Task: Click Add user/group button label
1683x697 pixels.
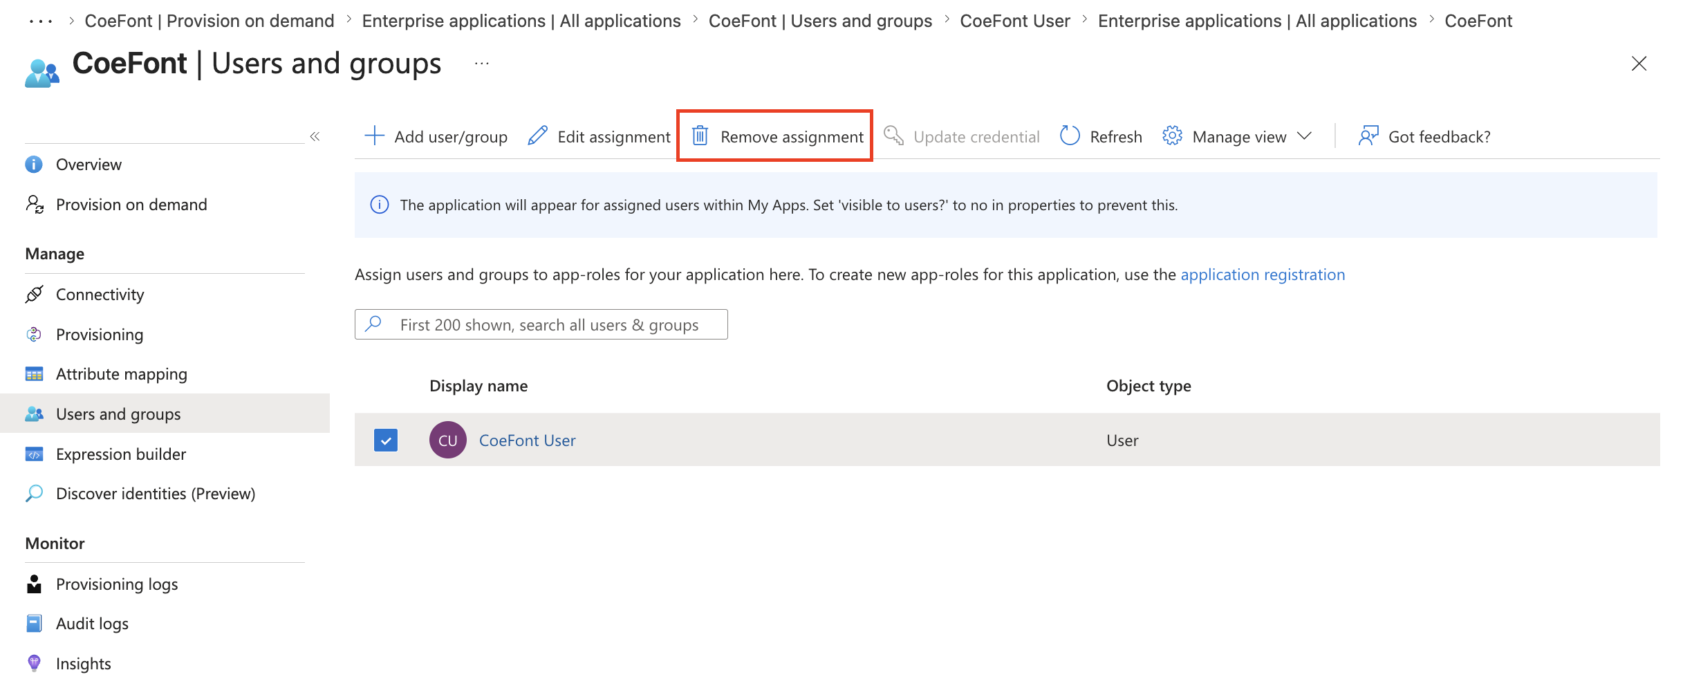Action: [x=451, y=137]
